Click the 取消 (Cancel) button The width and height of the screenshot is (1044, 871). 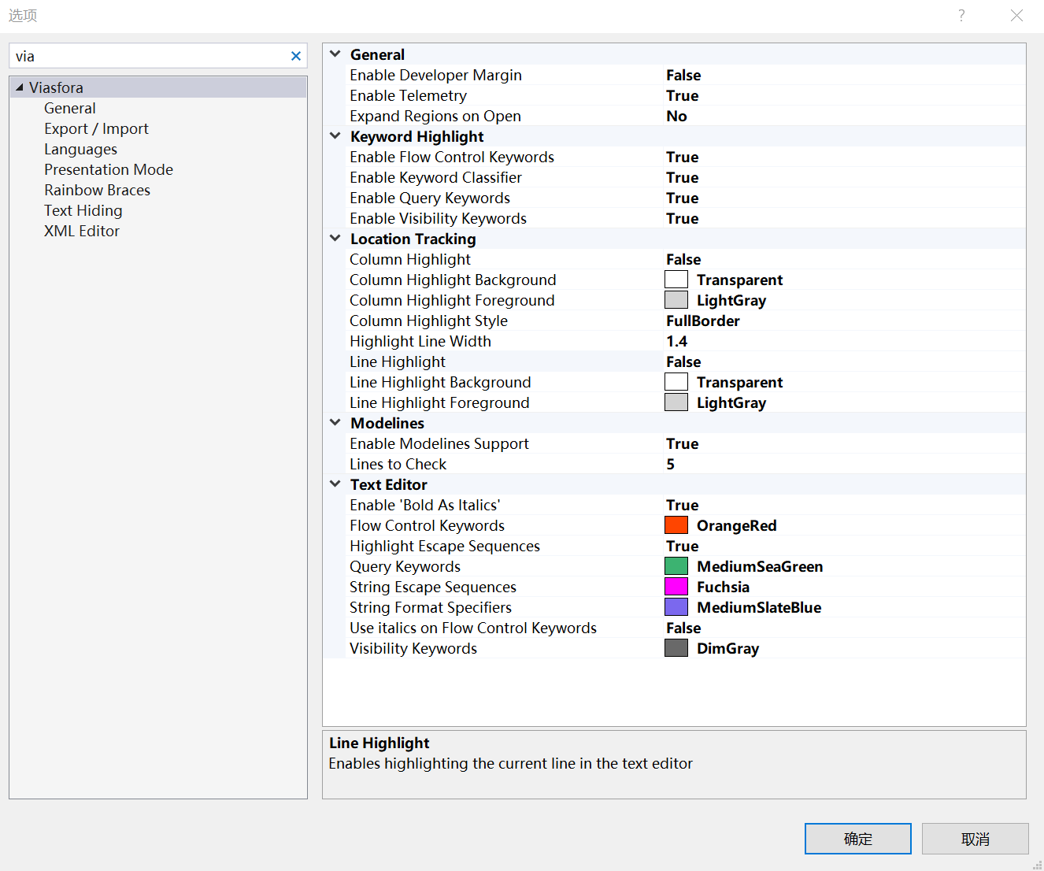[976, 839]
